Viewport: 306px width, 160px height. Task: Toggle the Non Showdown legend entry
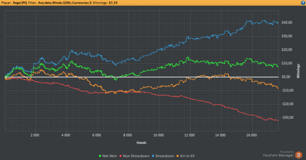tap(134, 156)
